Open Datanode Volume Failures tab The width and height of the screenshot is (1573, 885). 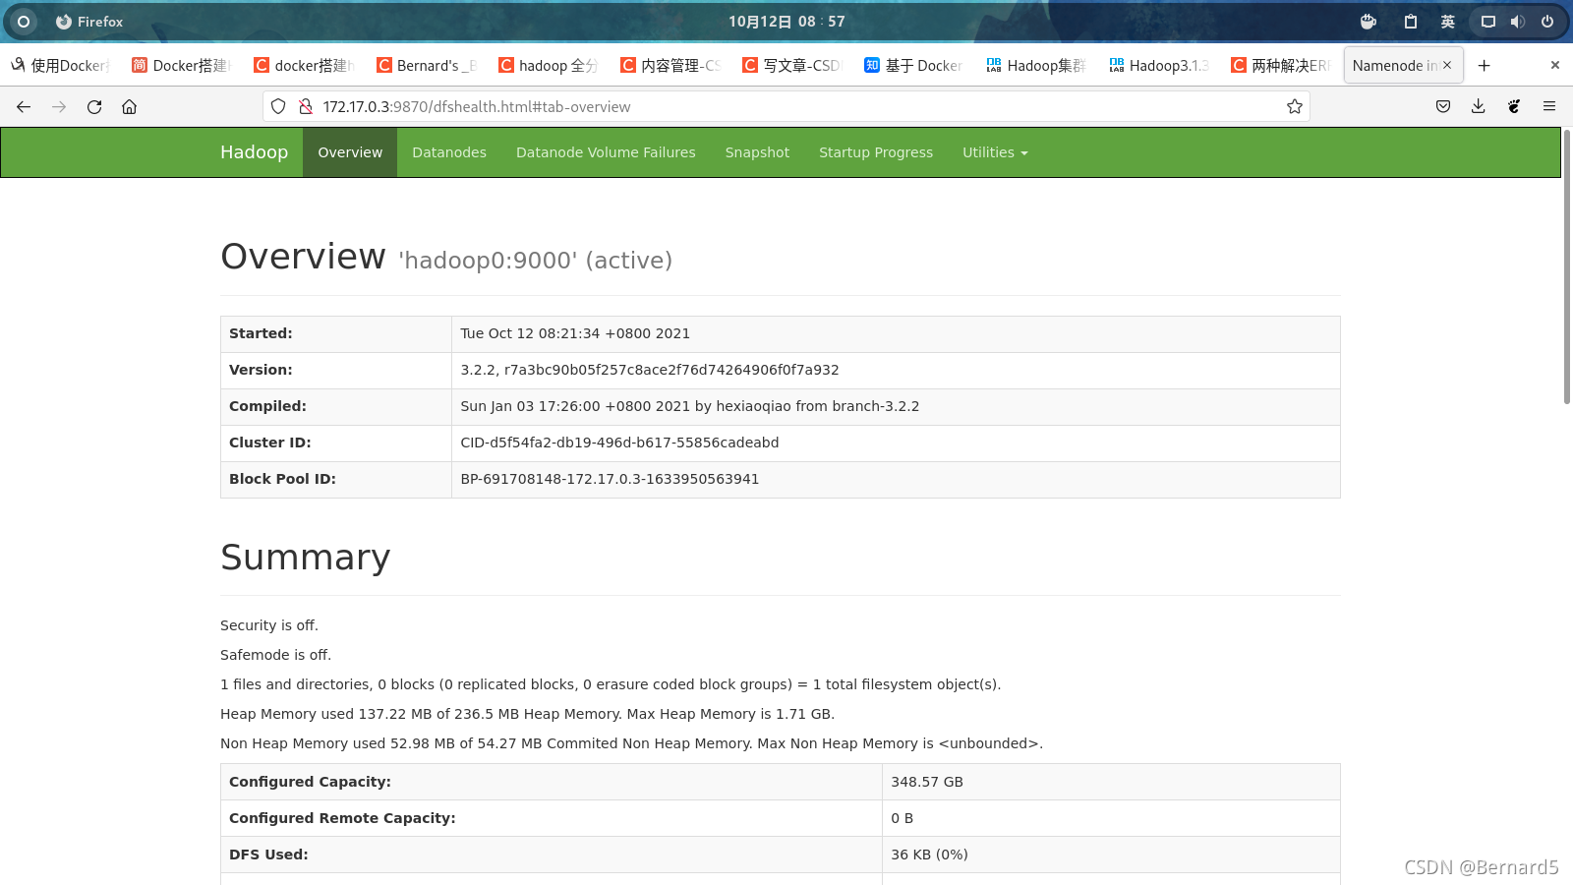pyautogui.click(x=606, y=152)
